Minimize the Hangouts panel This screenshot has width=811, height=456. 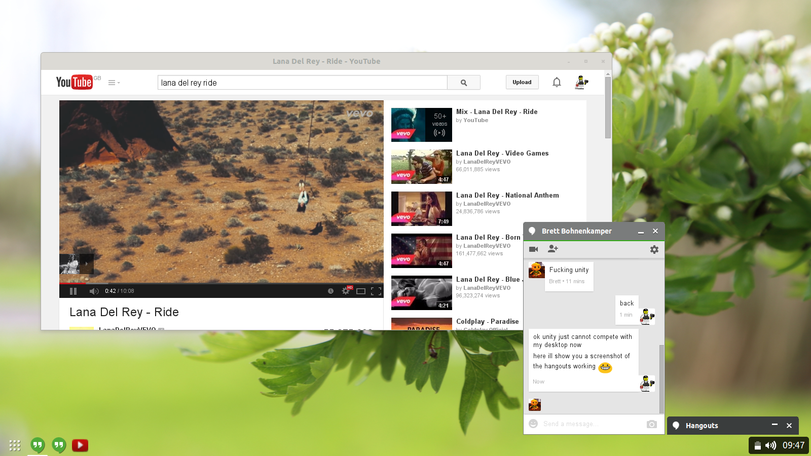coord(775,425)
